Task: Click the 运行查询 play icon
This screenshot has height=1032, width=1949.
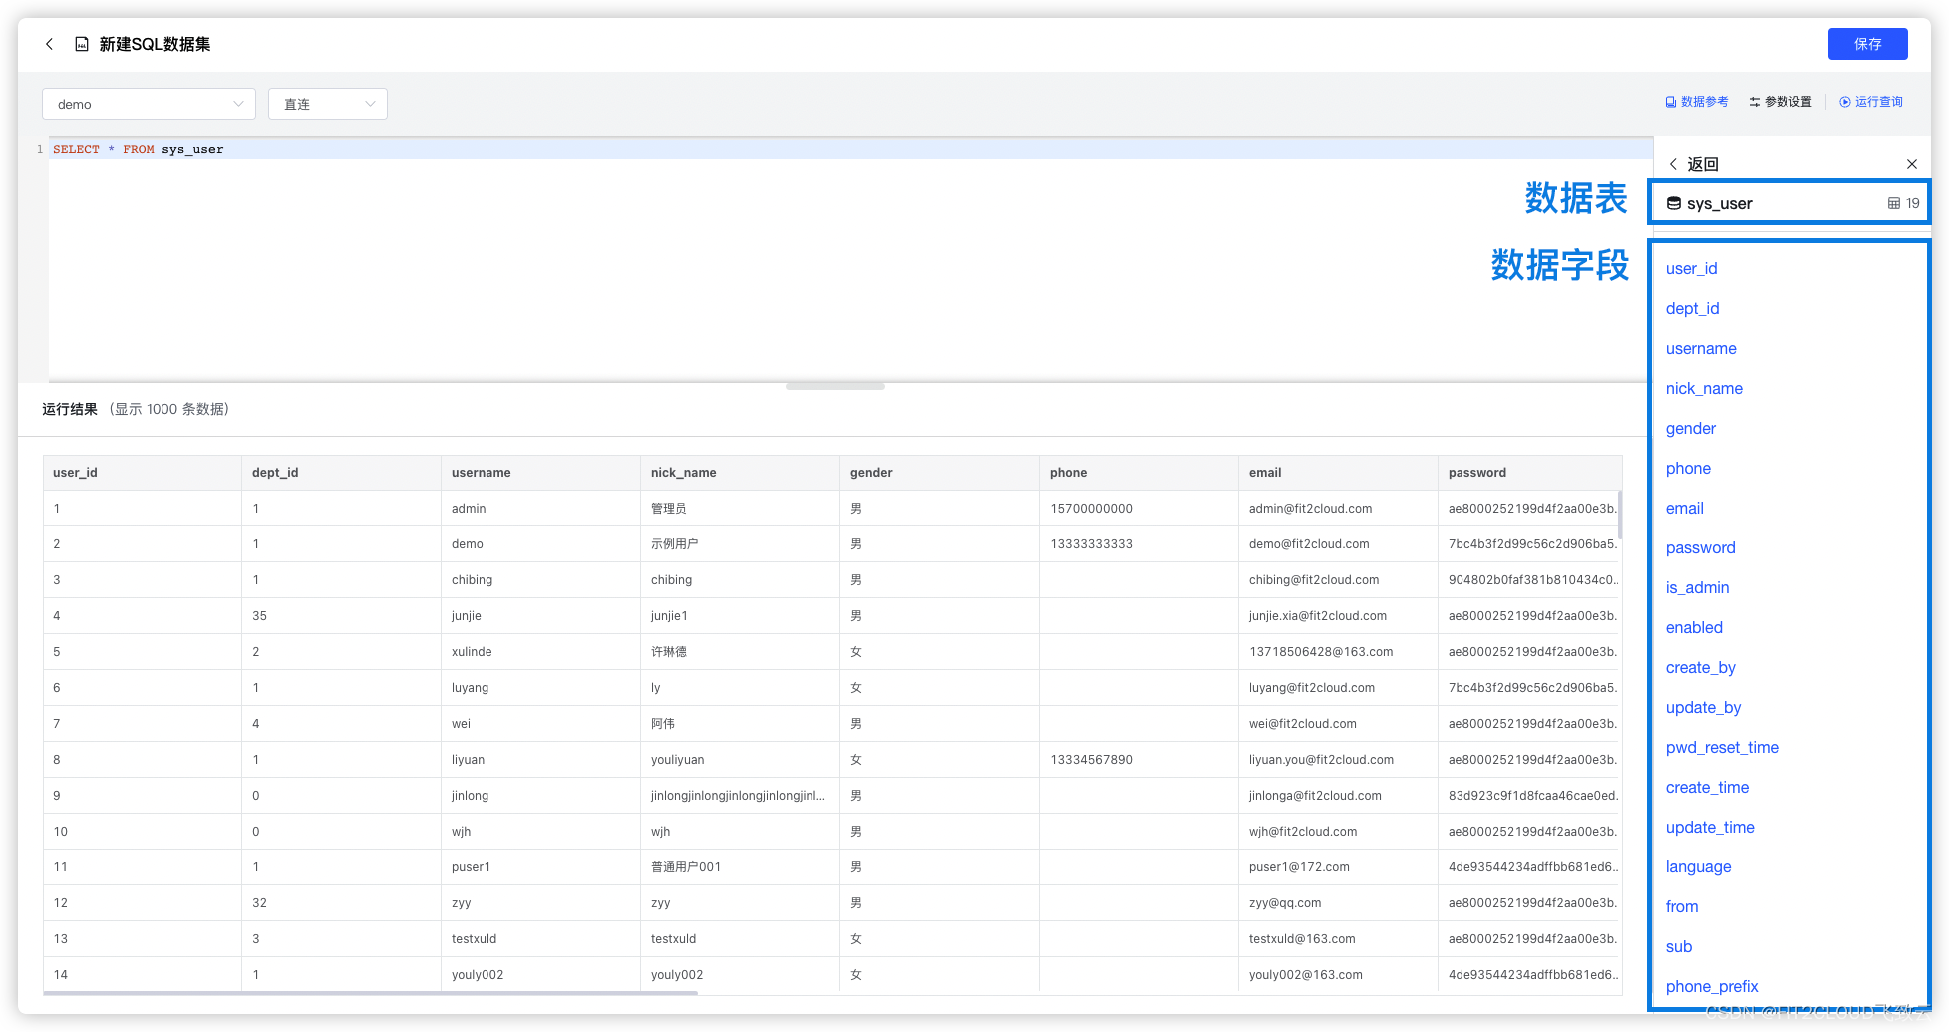Action: pos(1845,102)
